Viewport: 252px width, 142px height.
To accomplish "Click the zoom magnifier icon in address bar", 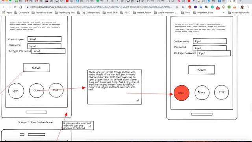I will click(x=177, y=7).
